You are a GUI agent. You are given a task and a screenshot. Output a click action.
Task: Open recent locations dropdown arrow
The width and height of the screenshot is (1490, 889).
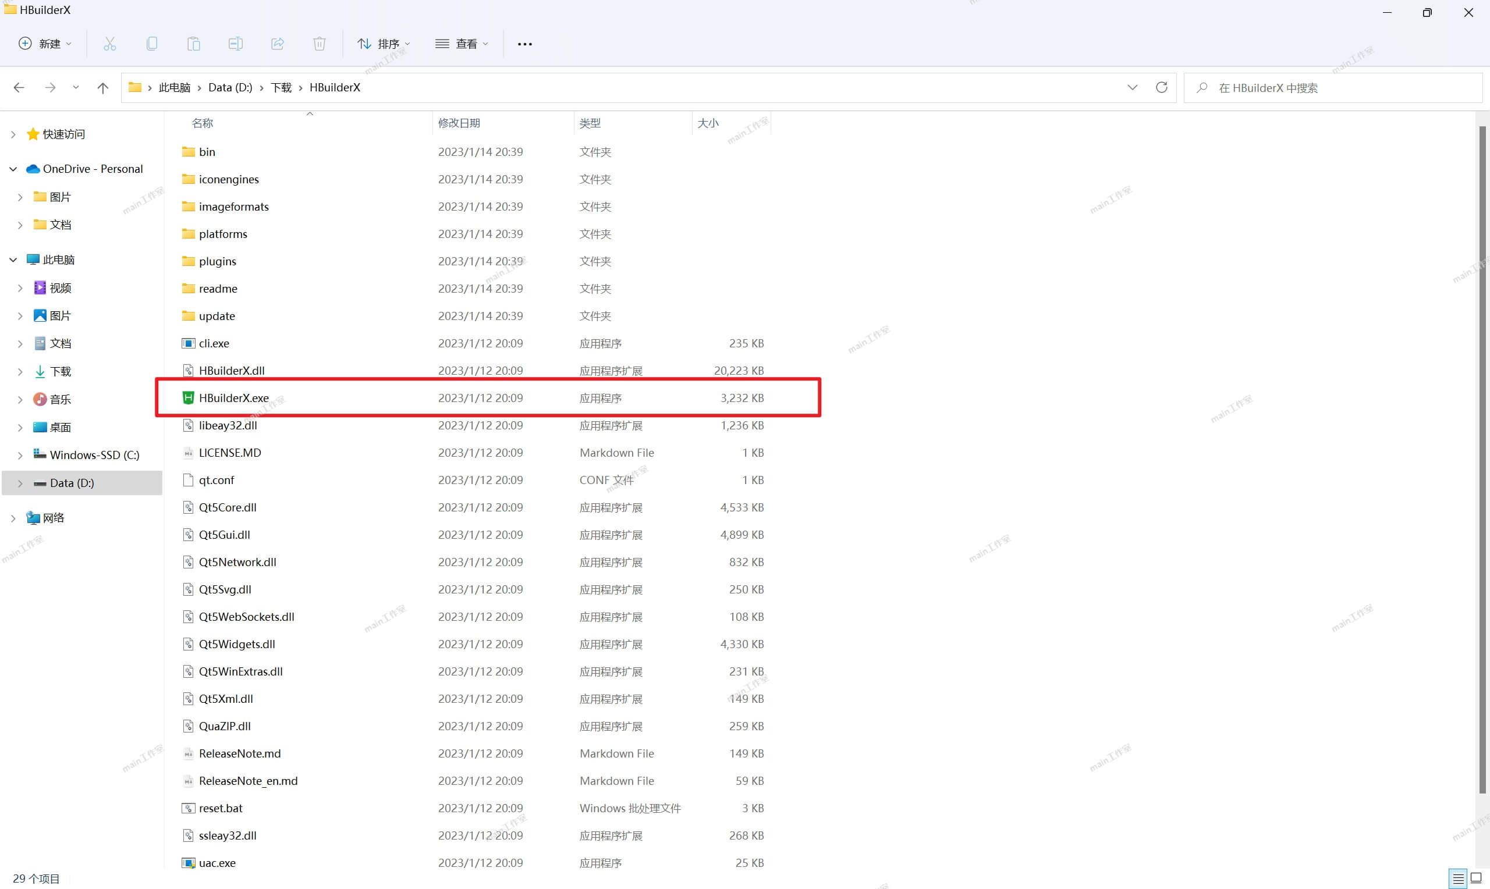click(x=76, y=87)
